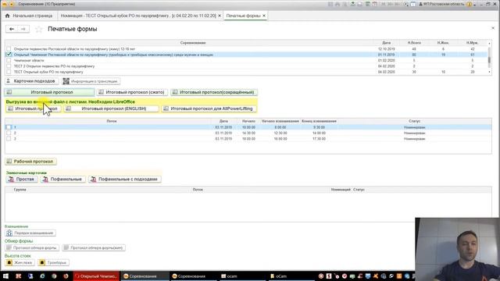The height and width of the screenshot is (281, 500).
Task: Click the yellow info icon in title bar
Action: click(470, 4)
